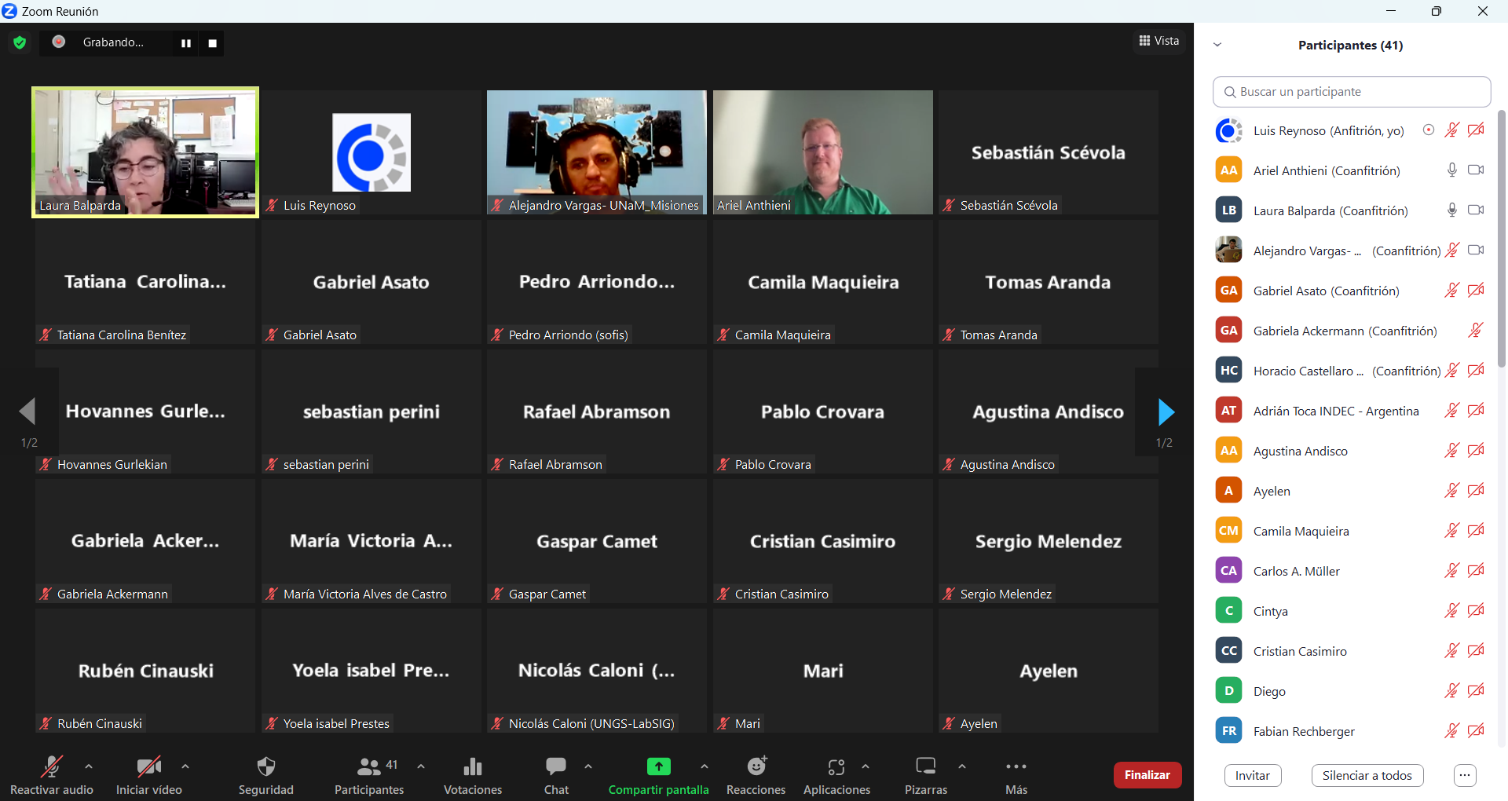Toggle Iniciar vídeo camera
The image size is (1508, 801).
[x=148, y=767]
